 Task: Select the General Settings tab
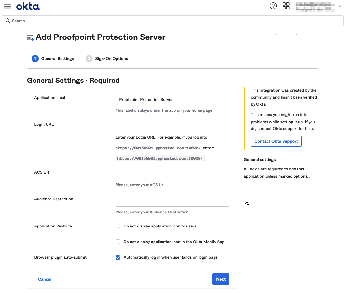click(57, 59)
